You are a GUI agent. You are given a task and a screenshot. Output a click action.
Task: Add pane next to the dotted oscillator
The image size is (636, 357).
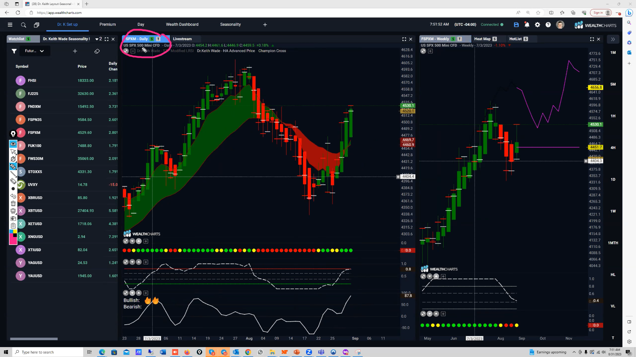146,262
